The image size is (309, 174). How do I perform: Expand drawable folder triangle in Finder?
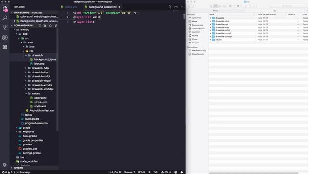coord(211,18)
